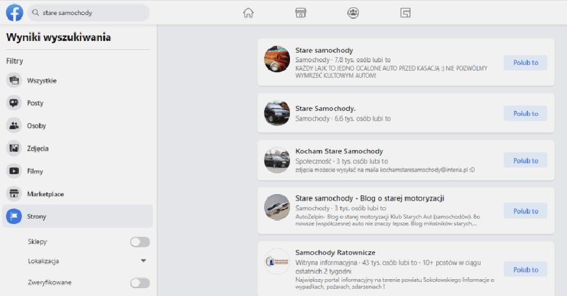
Task: Go to the Home feed icon
Action: click(x=248, y=13)
